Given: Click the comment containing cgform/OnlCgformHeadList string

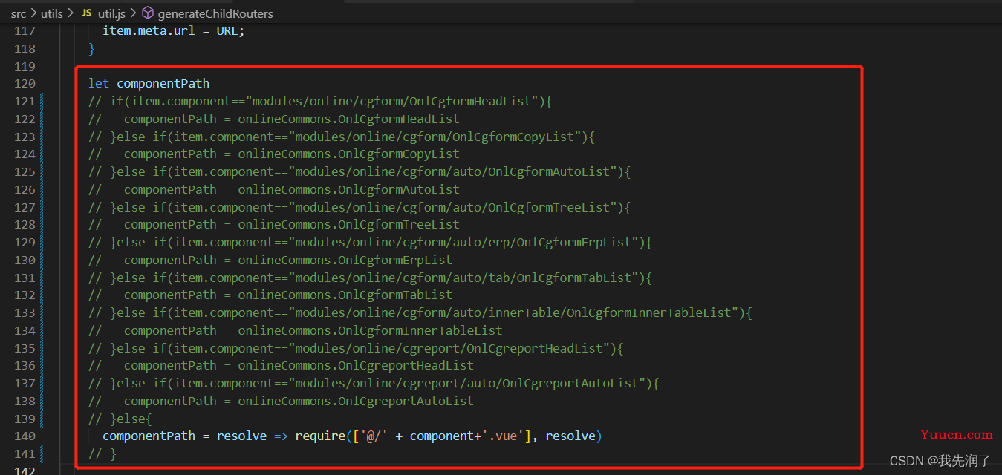Looking at the screenshot, I should pyautogui.click(x=320, y=101).
